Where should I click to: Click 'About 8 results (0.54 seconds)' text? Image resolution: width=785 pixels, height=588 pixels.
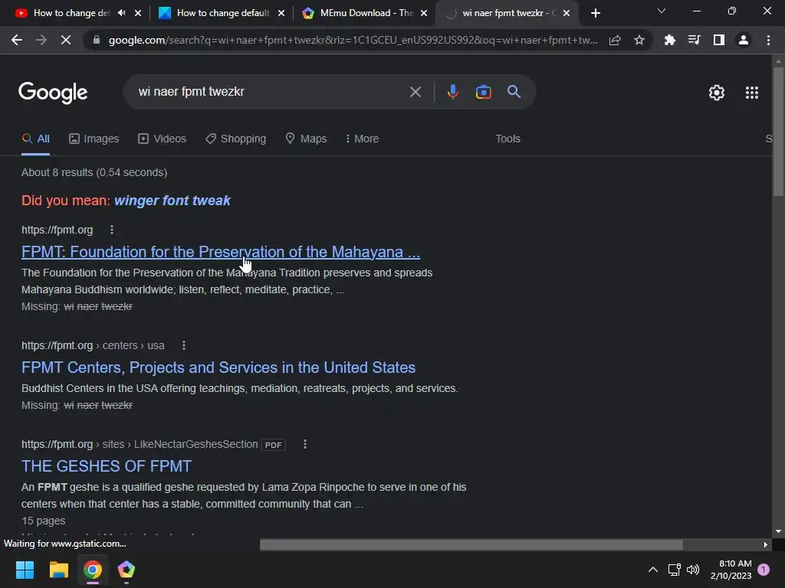click(94, 172)
